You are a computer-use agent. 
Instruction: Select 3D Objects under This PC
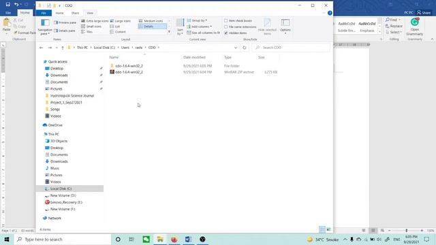pos(59,141)
